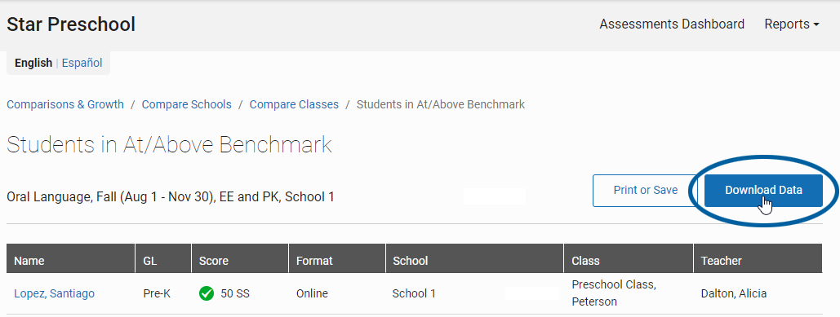Screen dimensions: 840x317
Task: Navigate to Compare Classes breadcrumb
Action: coord(294,104)
